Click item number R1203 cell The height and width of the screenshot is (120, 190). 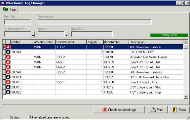tap(116, 92)
